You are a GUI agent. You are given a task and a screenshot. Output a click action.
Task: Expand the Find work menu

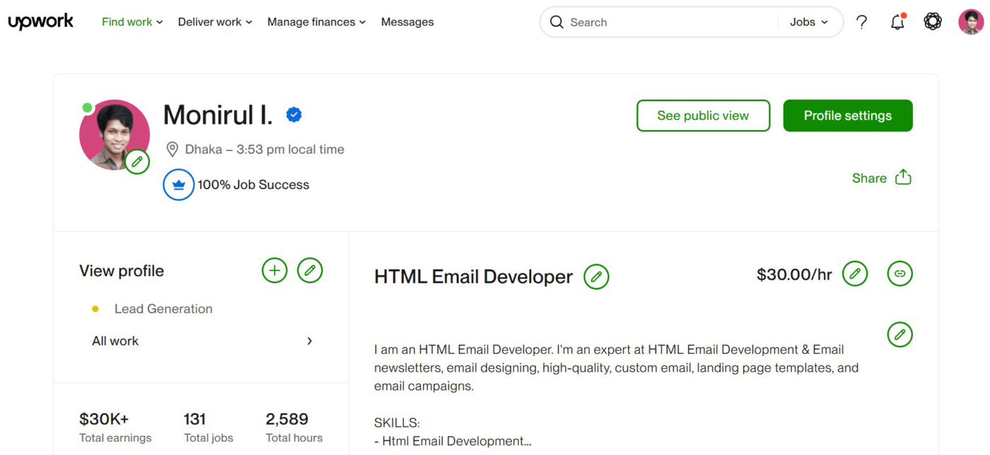pyautogui.click(x=132, y=22)
